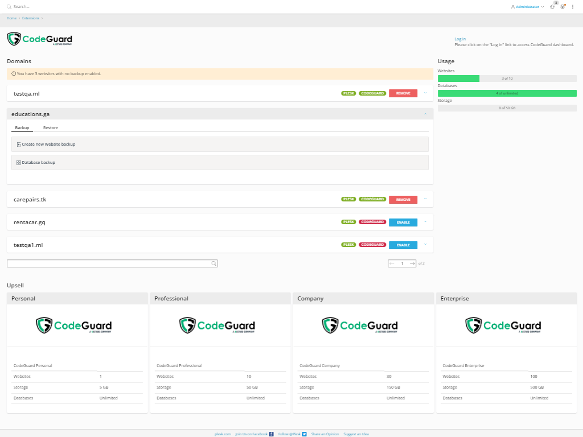Click the avatar icon with orange dot
The height and width of the screenshot is (437, 583).
click(563, 7)
